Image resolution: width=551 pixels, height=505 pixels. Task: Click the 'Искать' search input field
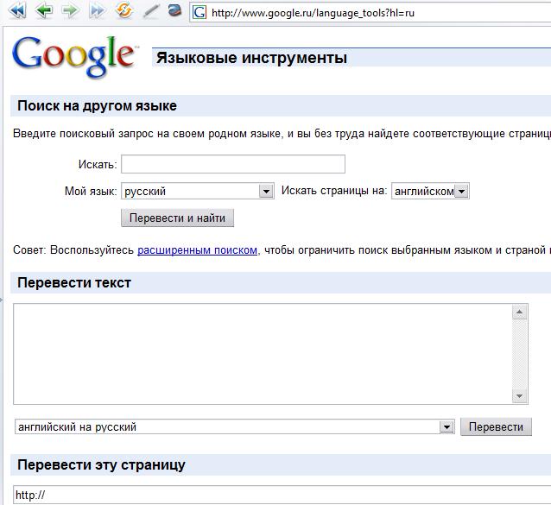(x=232, y=164)
